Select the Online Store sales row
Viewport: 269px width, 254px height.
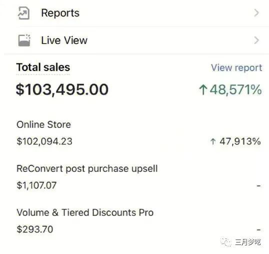138,133
